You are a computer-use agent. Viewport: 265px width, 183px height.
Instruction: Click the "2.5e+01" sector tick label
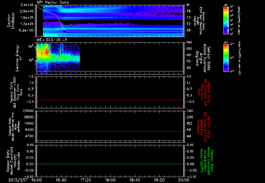pos(27,11)
